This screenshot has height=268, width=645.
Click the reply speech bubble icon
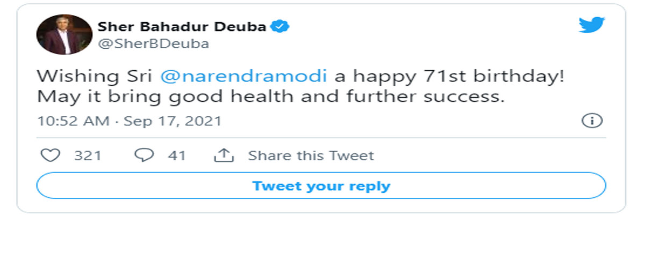144,155
